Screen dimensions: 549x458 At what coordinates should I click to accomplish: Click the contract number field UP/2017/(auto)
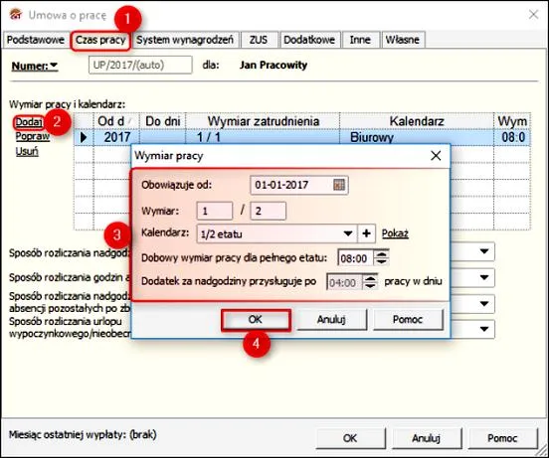point(140,65)
